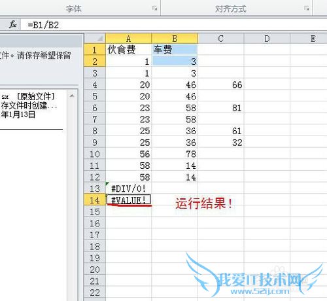Click cell A1 containing 伙食费
Viewport: 327px width, 301px height.
[x=128, y=50]
